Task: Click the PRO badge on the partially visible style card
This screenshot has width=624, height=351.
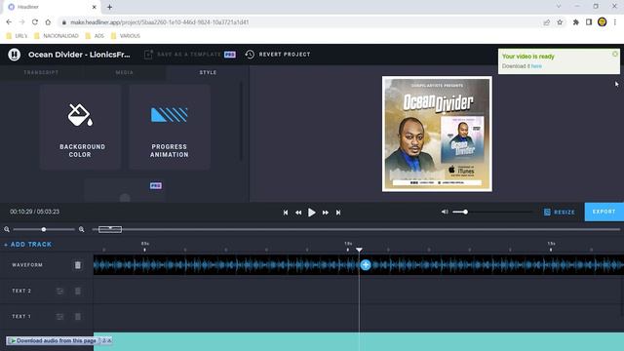Action: [156, 186]
